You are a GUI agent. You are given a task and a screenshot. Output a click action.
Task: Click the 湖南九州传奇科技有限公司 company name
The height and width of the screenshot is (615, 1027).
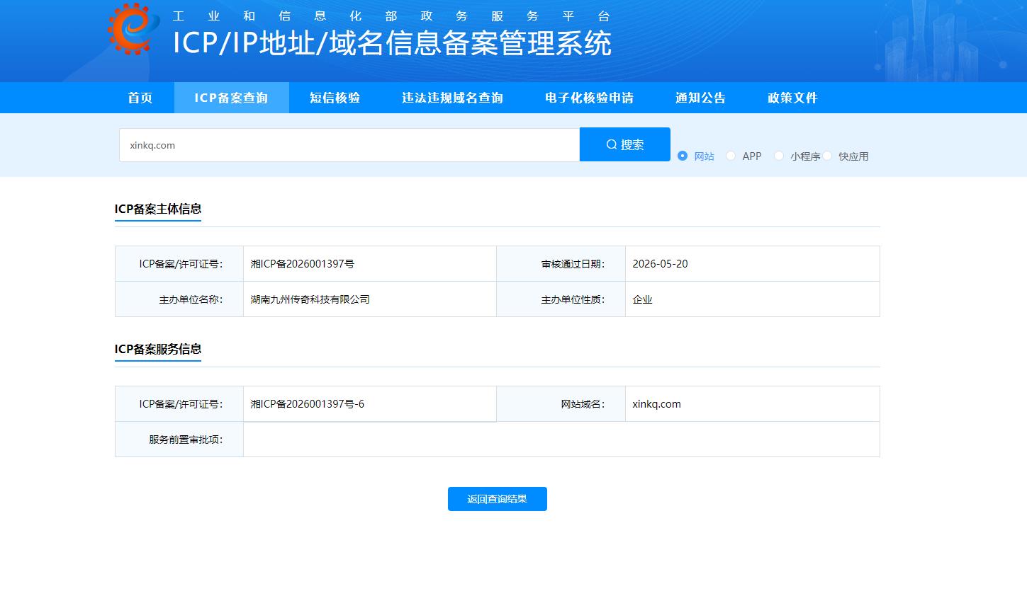pyautogui.click(x=310, y=299)
